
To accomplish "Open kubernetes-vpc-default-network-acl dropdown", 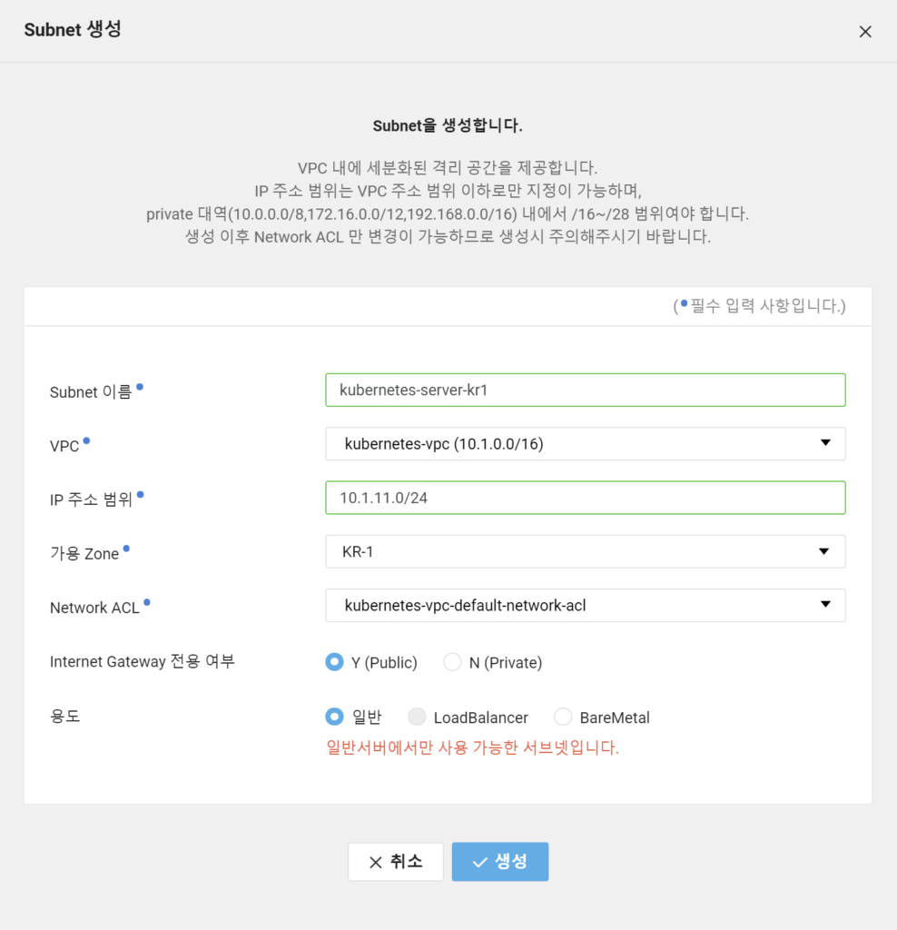I will 586,605.
